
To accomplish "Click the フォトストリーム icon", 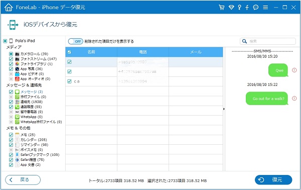I will click(x=17, y=59).
